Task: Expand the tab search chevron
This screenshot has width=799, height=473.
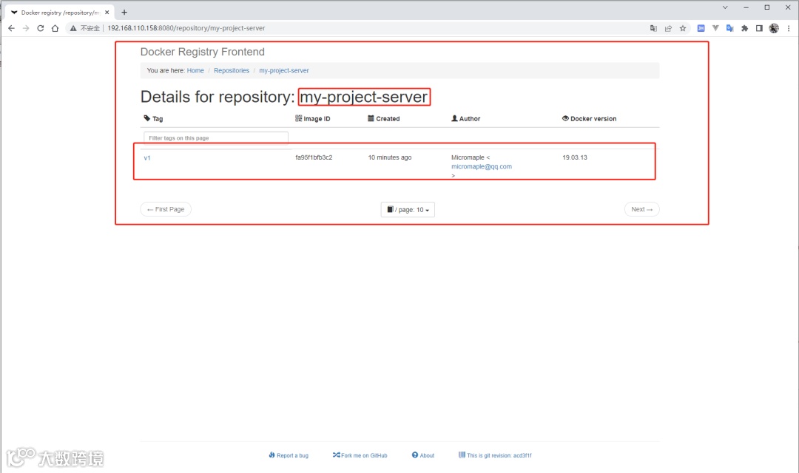Action: [725, 7]
